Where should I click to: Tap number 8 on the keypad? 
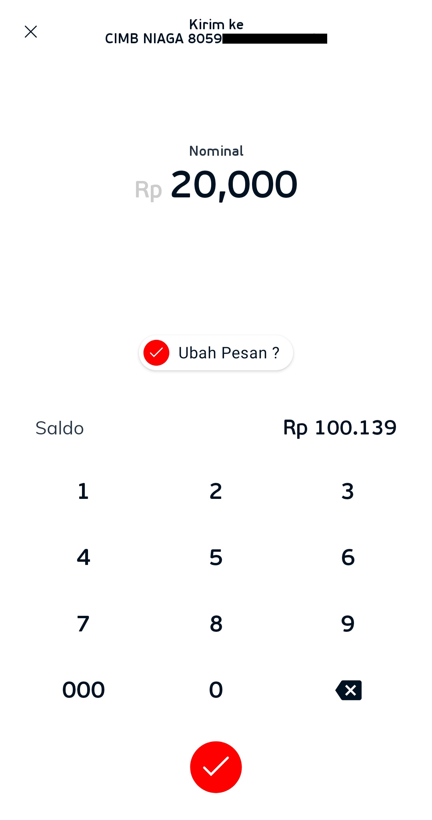pos(216,623)
